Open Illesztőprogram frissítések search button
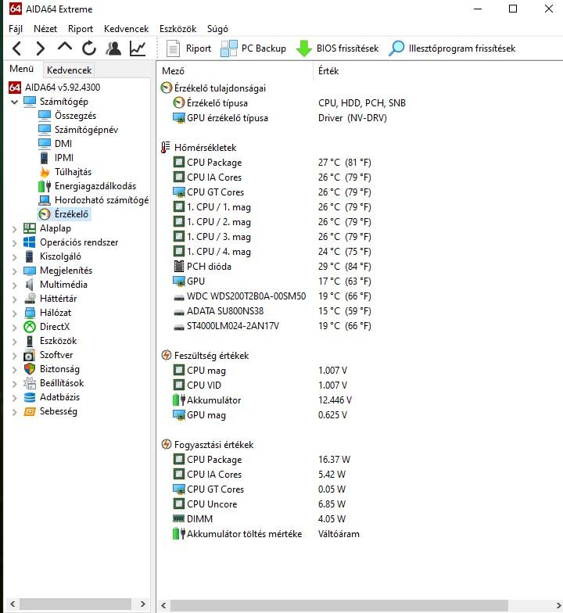This screenshot has width=563, height=613. click(x=452, y=48)
